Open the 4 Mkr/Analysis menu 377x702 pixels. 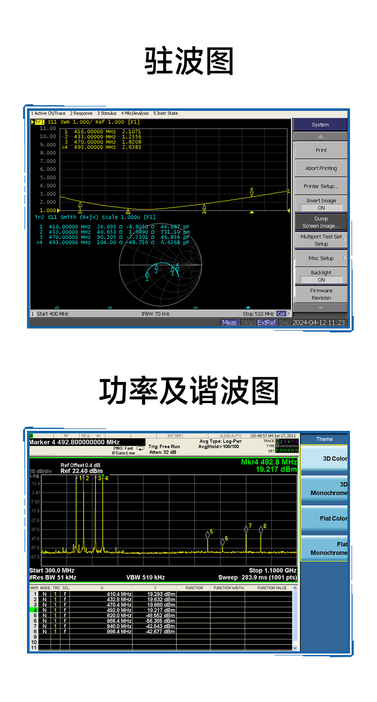135,113
